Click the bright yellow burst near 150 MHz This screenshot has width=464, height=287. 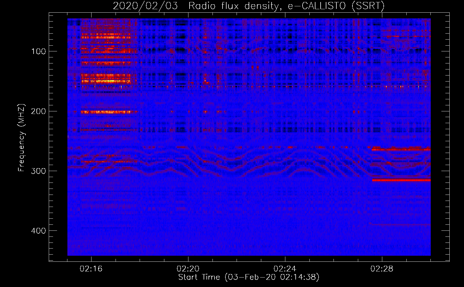click(106, 81)
